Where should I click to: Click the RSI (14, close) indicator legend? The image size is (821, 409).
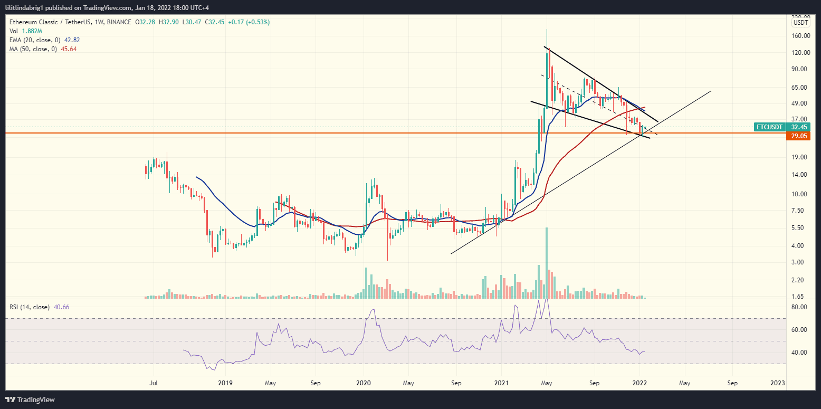(x=33, y=307)
